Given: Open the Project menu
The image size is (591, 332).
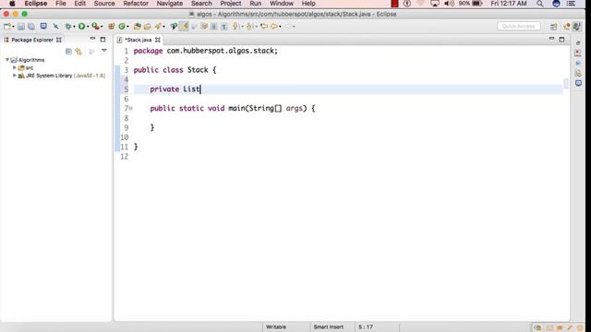Looking at the screenshot, I should [x=231, y=4].
